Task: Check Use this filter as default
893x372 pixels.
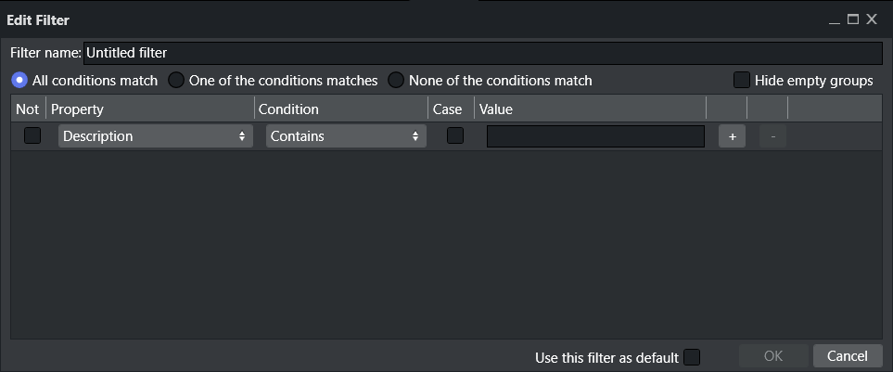Action: pyautogui.click(x=692, y=357)
